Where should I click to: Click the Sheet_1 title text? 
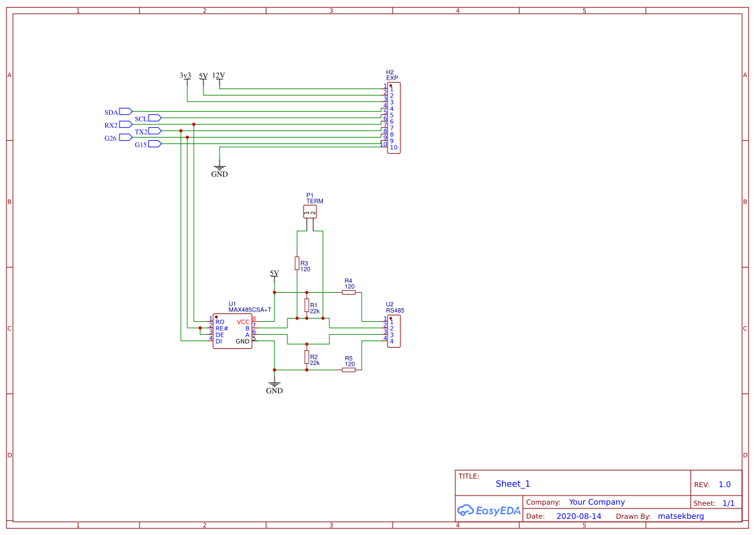point(512,483)
